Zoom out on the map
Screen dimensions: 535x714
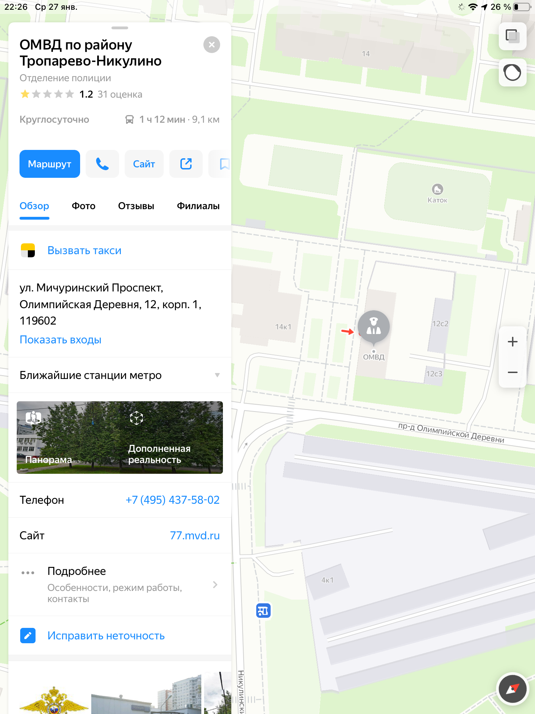coord(513,372)
